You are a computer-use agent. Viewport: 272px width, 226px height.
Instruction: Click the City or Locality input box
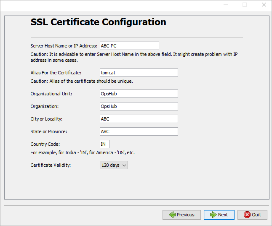(139, 119)
